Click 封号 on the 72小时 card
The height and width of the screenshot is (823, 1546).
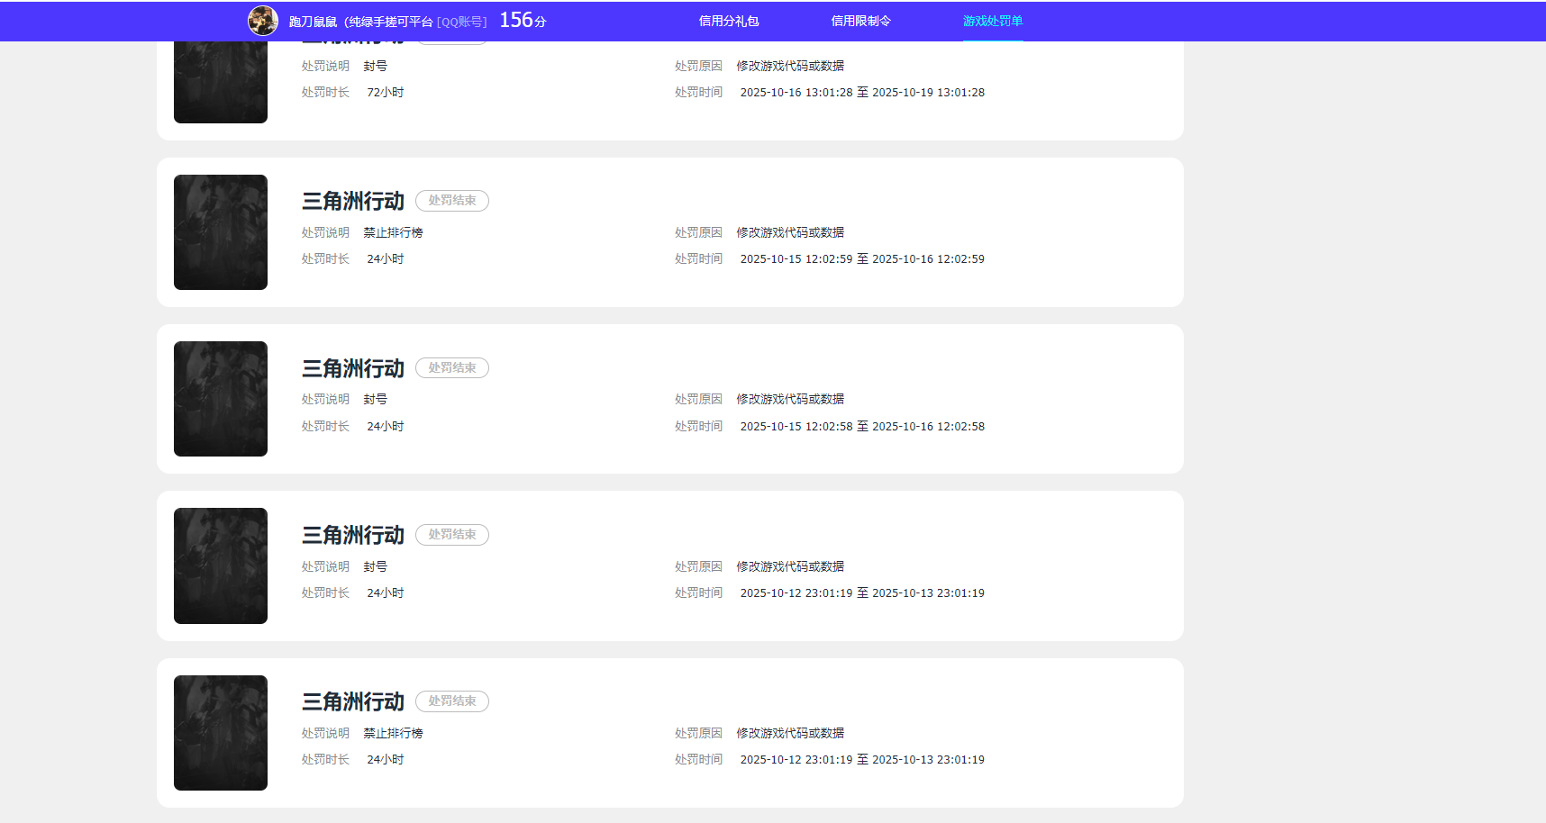point(375,66)
